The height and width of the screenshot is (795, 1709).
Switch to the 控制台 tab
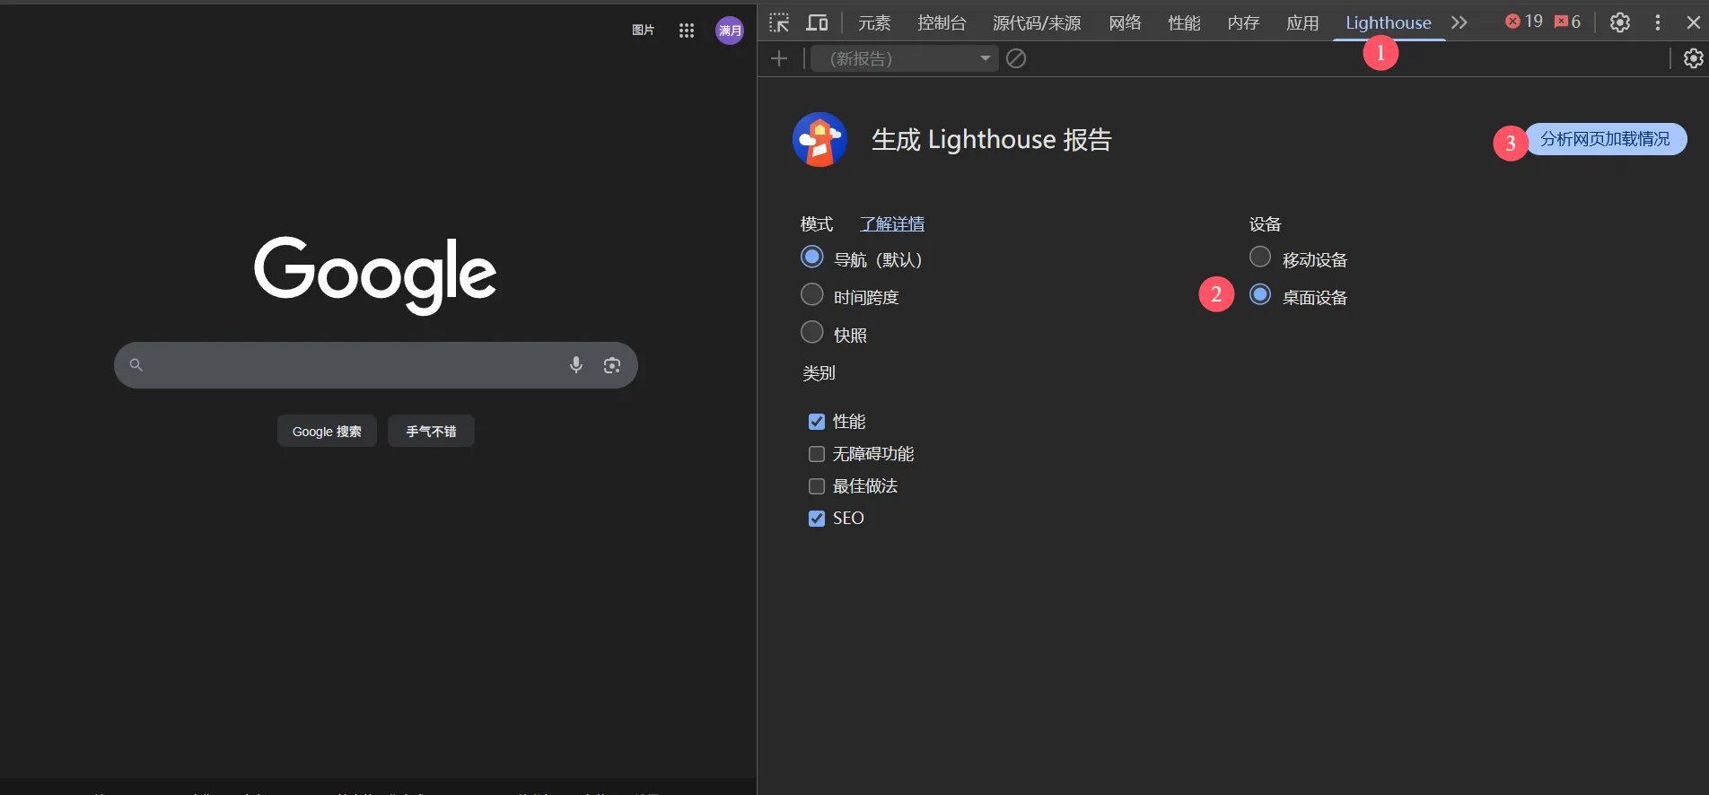coord(942,22)
